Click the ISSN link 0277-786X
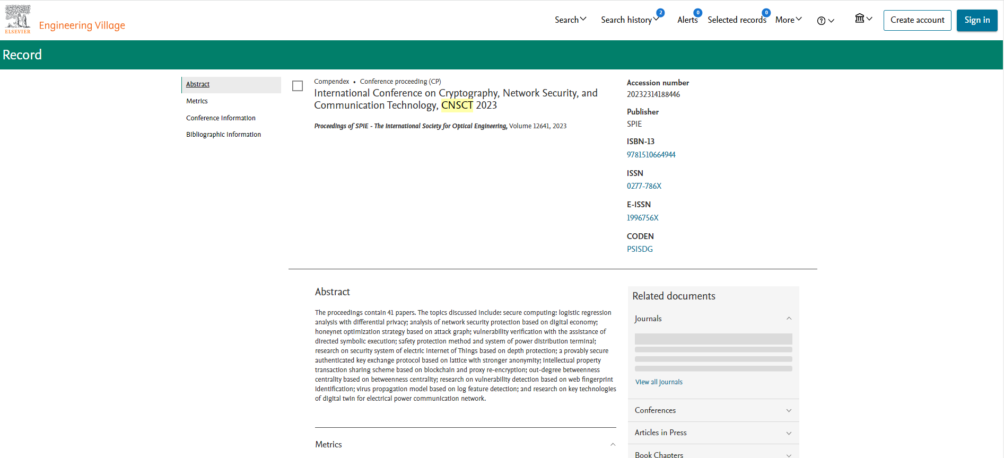Viewport: 1004px width, 458px height. [x=644, y=186]
